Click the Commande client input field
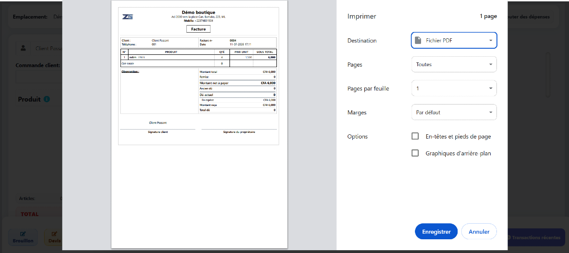Viewport: 569px width, 253px height. 39,77
